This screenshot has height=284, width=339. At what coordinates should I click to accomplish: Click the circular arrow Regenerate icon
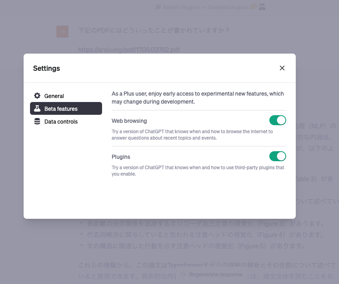[x=183, y=274]
